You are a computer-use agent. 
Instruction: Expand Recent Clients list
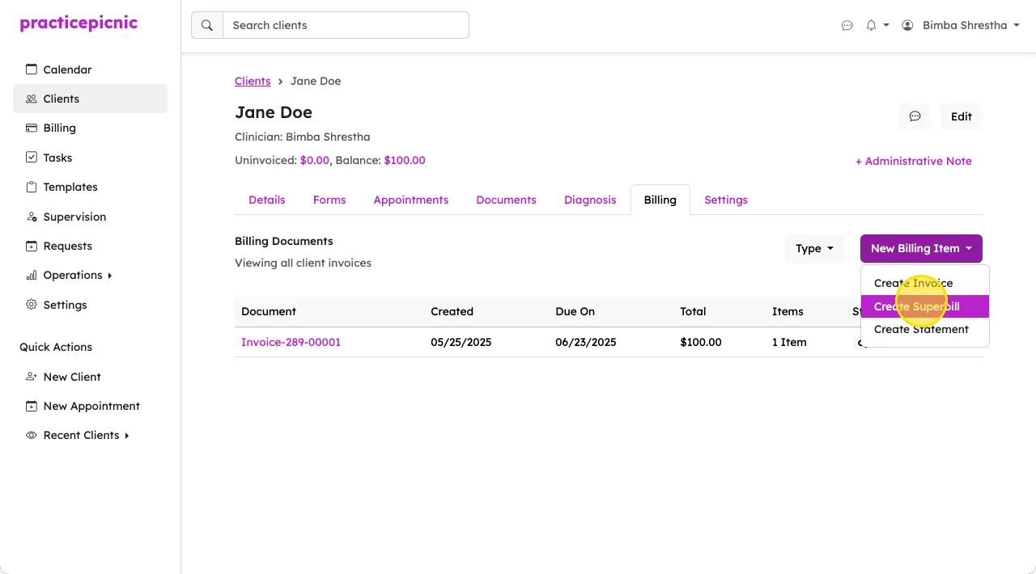coord(91,435)
